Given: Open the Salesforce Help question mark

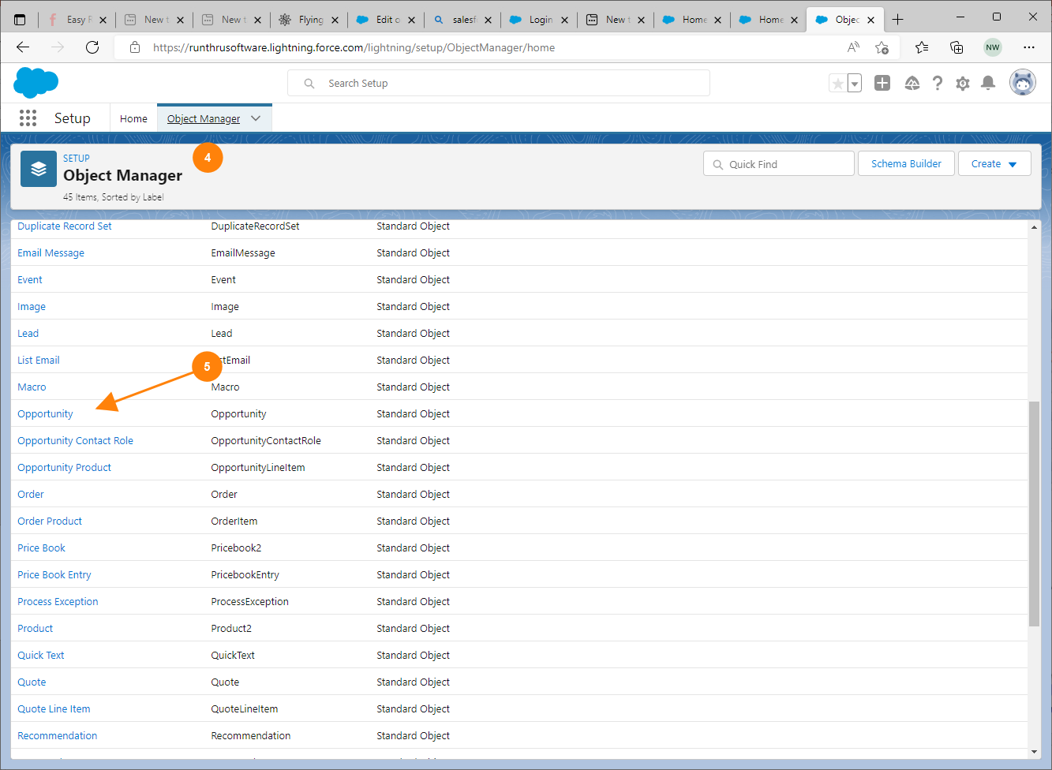Looking at the screenshot, I should pyautogui.click(x=937, y=83).
